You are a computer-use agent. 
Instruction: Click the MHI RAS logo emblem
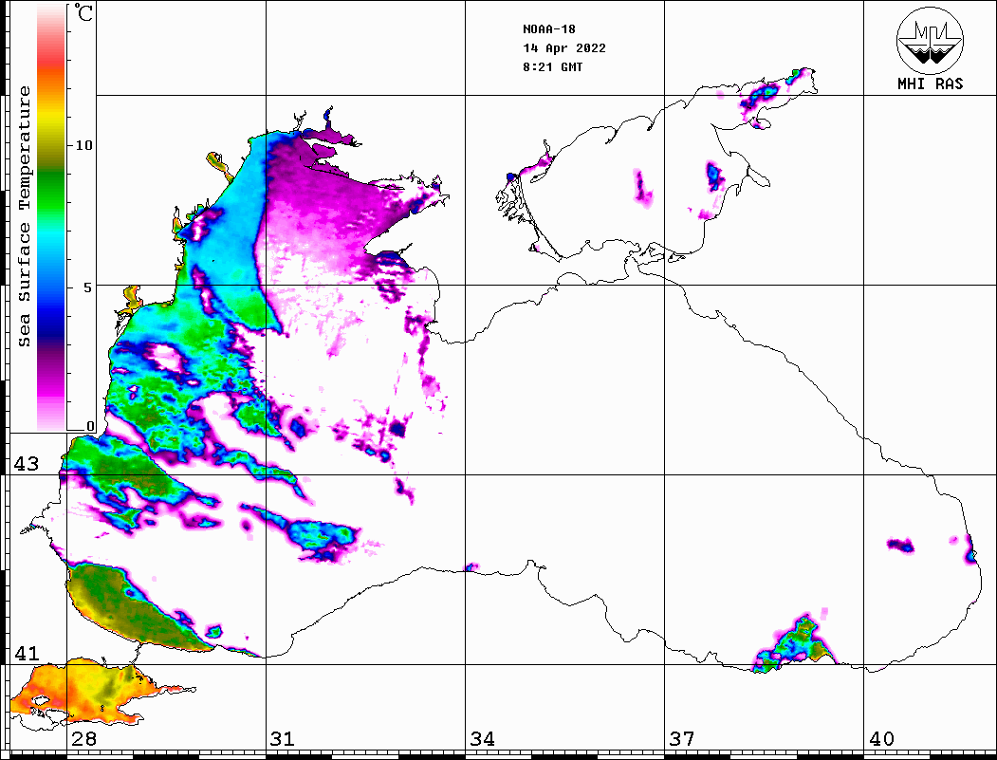coord(931,40)
